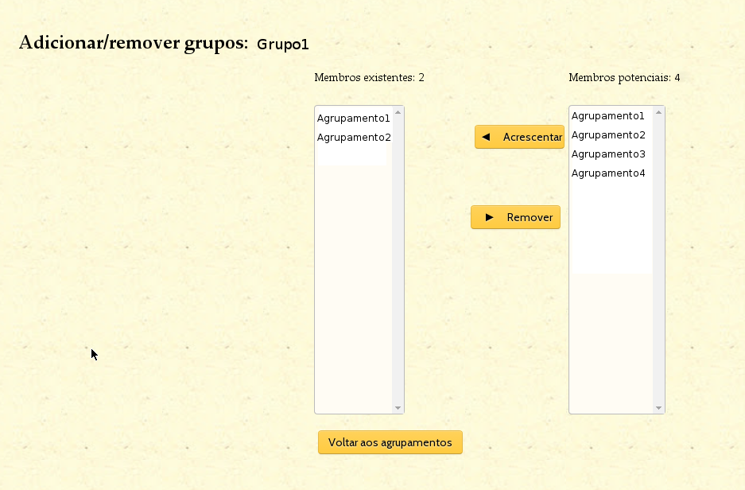The width and height of the screenshot is (745, 490).
Task: Click up arrow of potential members scrollbar
Action: 658,112
